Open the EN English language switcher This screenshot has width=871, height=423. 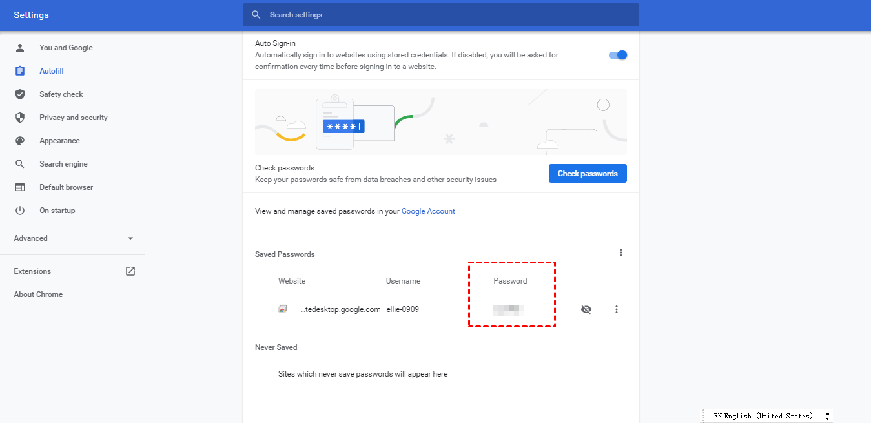pos(767,416)
